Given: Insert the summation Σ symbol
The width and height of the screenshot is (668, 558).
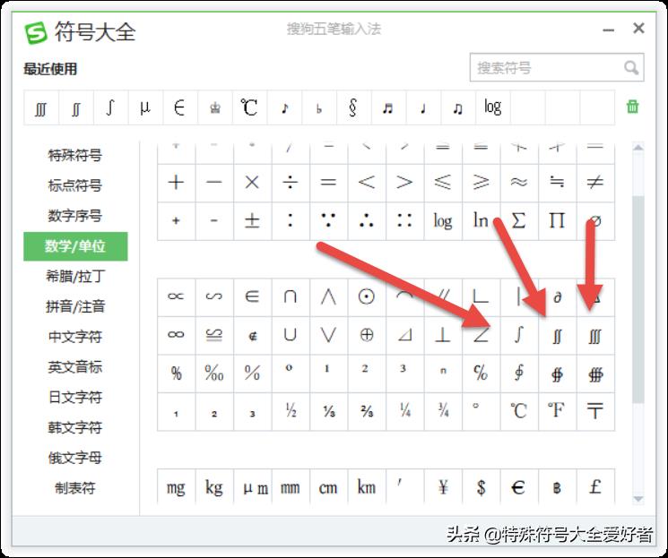Looking at the screenshot, I should pos(518,220).
